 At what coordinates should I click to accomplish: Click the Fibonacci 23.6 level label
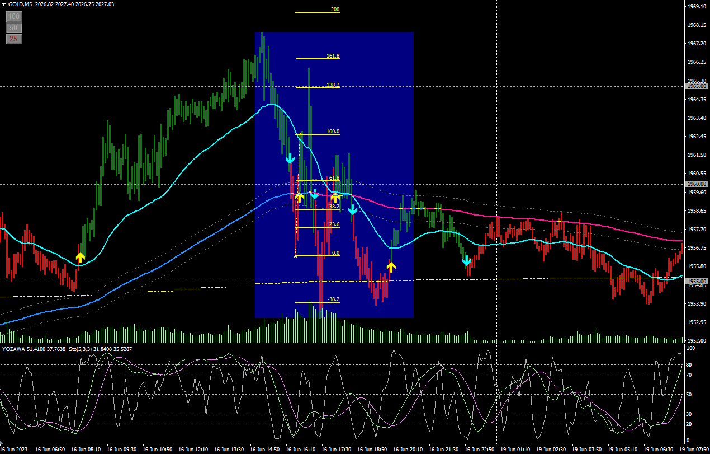coord(334,224)
